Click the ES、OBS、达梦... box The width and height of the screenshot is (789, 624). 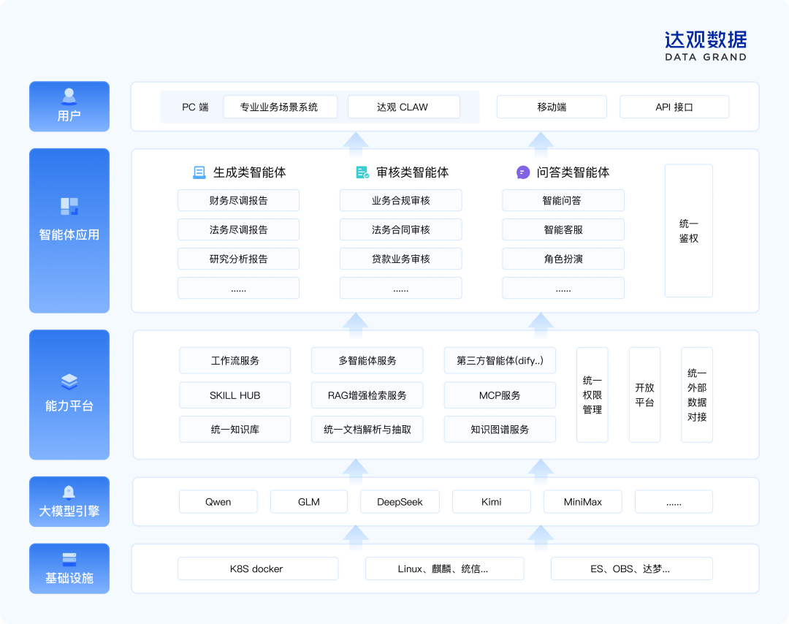[631, 568]
